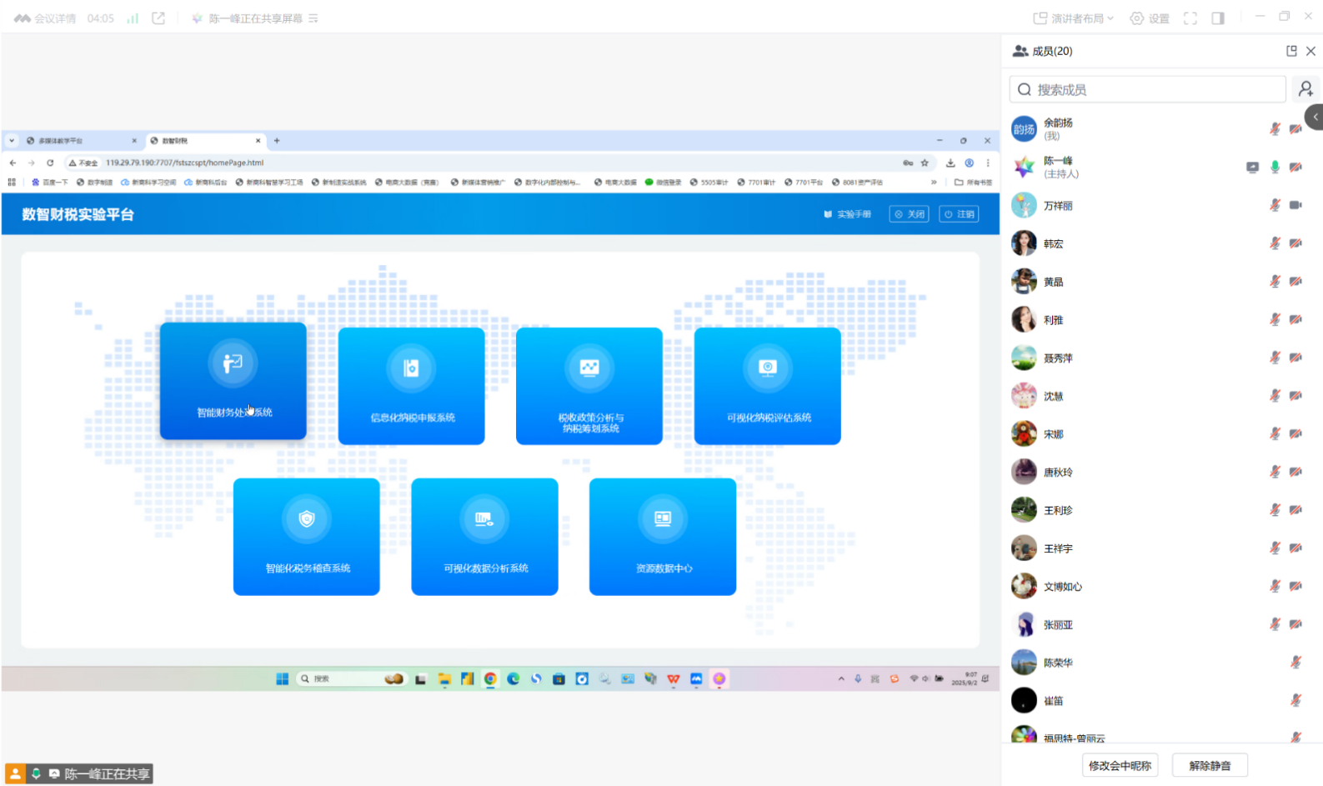Enter fullscreen mode using the top bar icon
Image resolution: width=1323 pixels, height=786 pixels.
point(1190,18)
